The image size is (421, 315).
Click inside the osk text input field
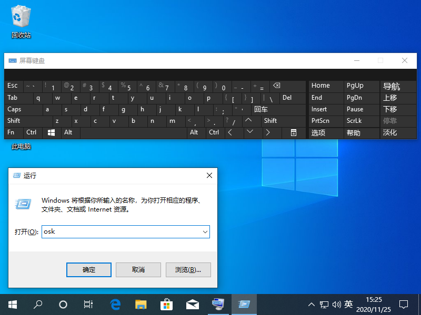click(x=121, y=232)
